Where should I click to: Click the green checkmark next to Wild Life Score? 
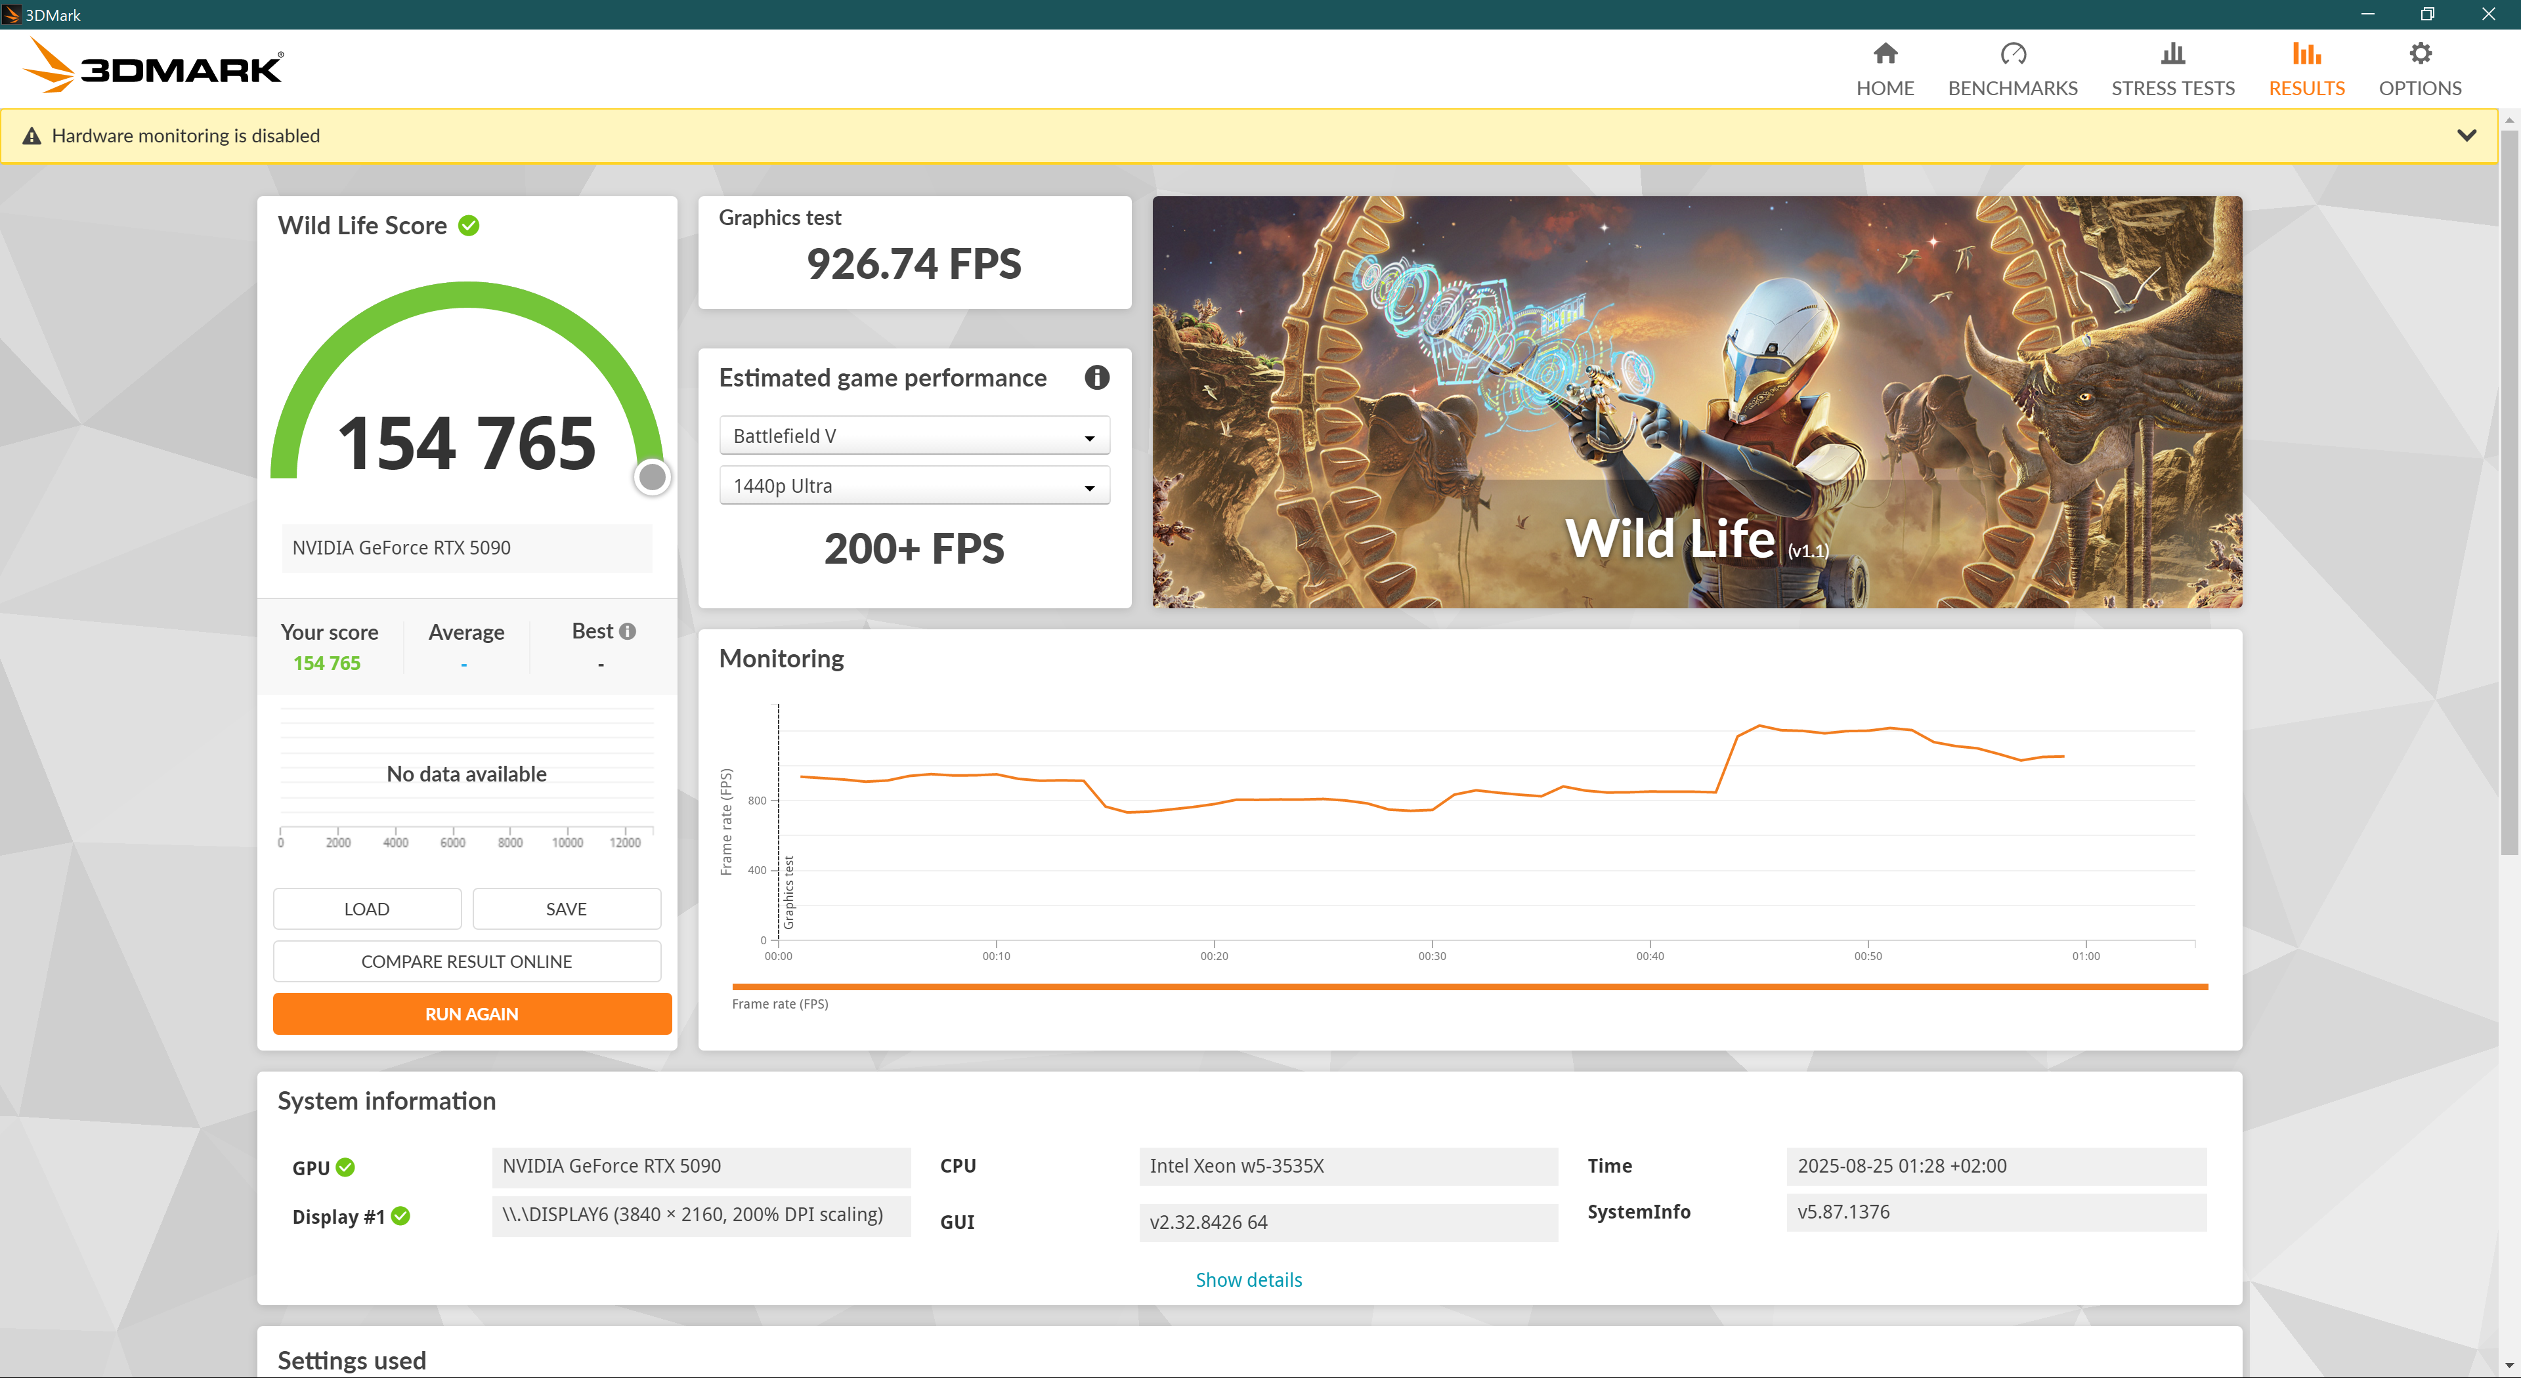pyautogui.click(x=469, y=226)
